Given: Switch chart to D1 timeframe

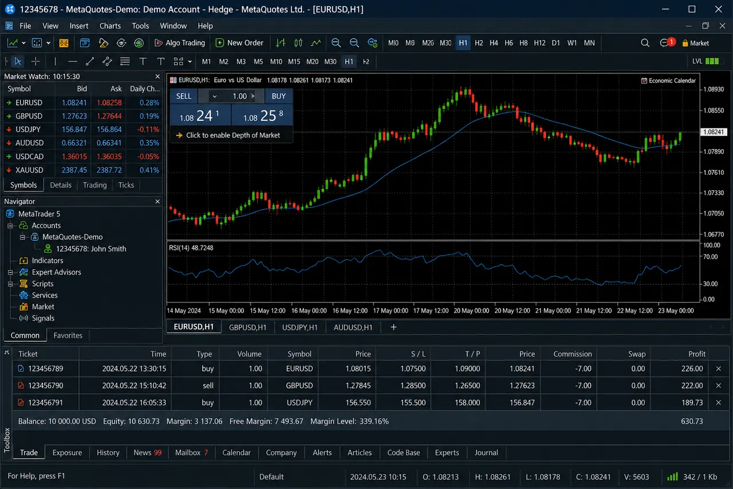Looking at the screenshot, I should point(555,43).
